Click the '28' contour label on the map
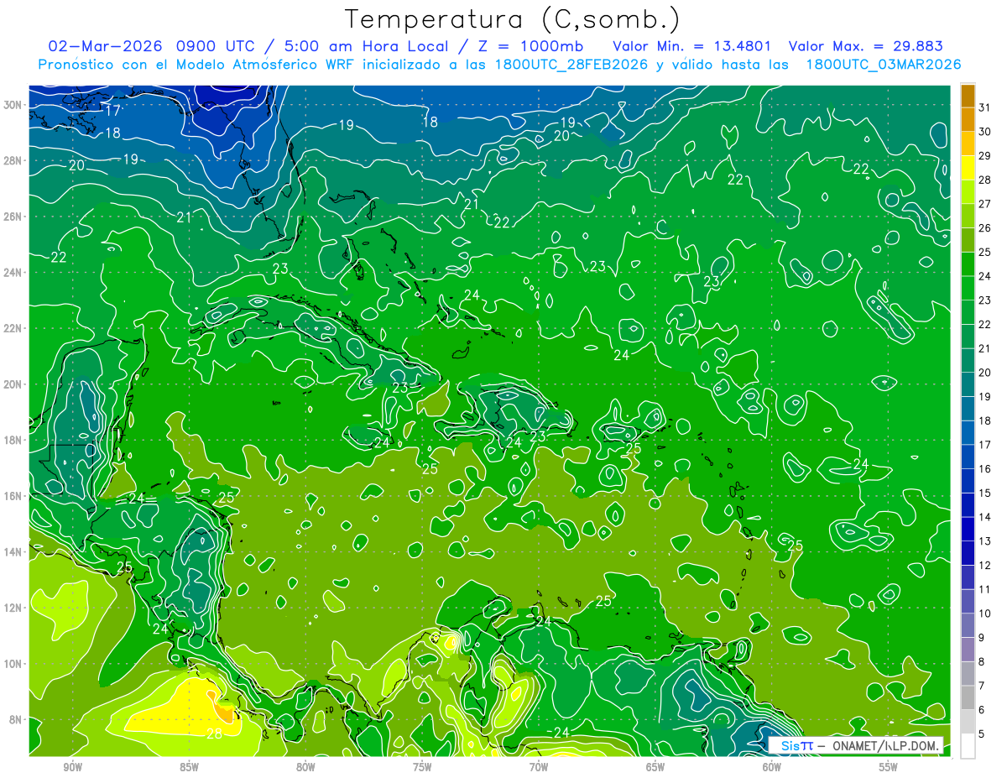Screen dimensions: 1007x778 click(214, 734)
